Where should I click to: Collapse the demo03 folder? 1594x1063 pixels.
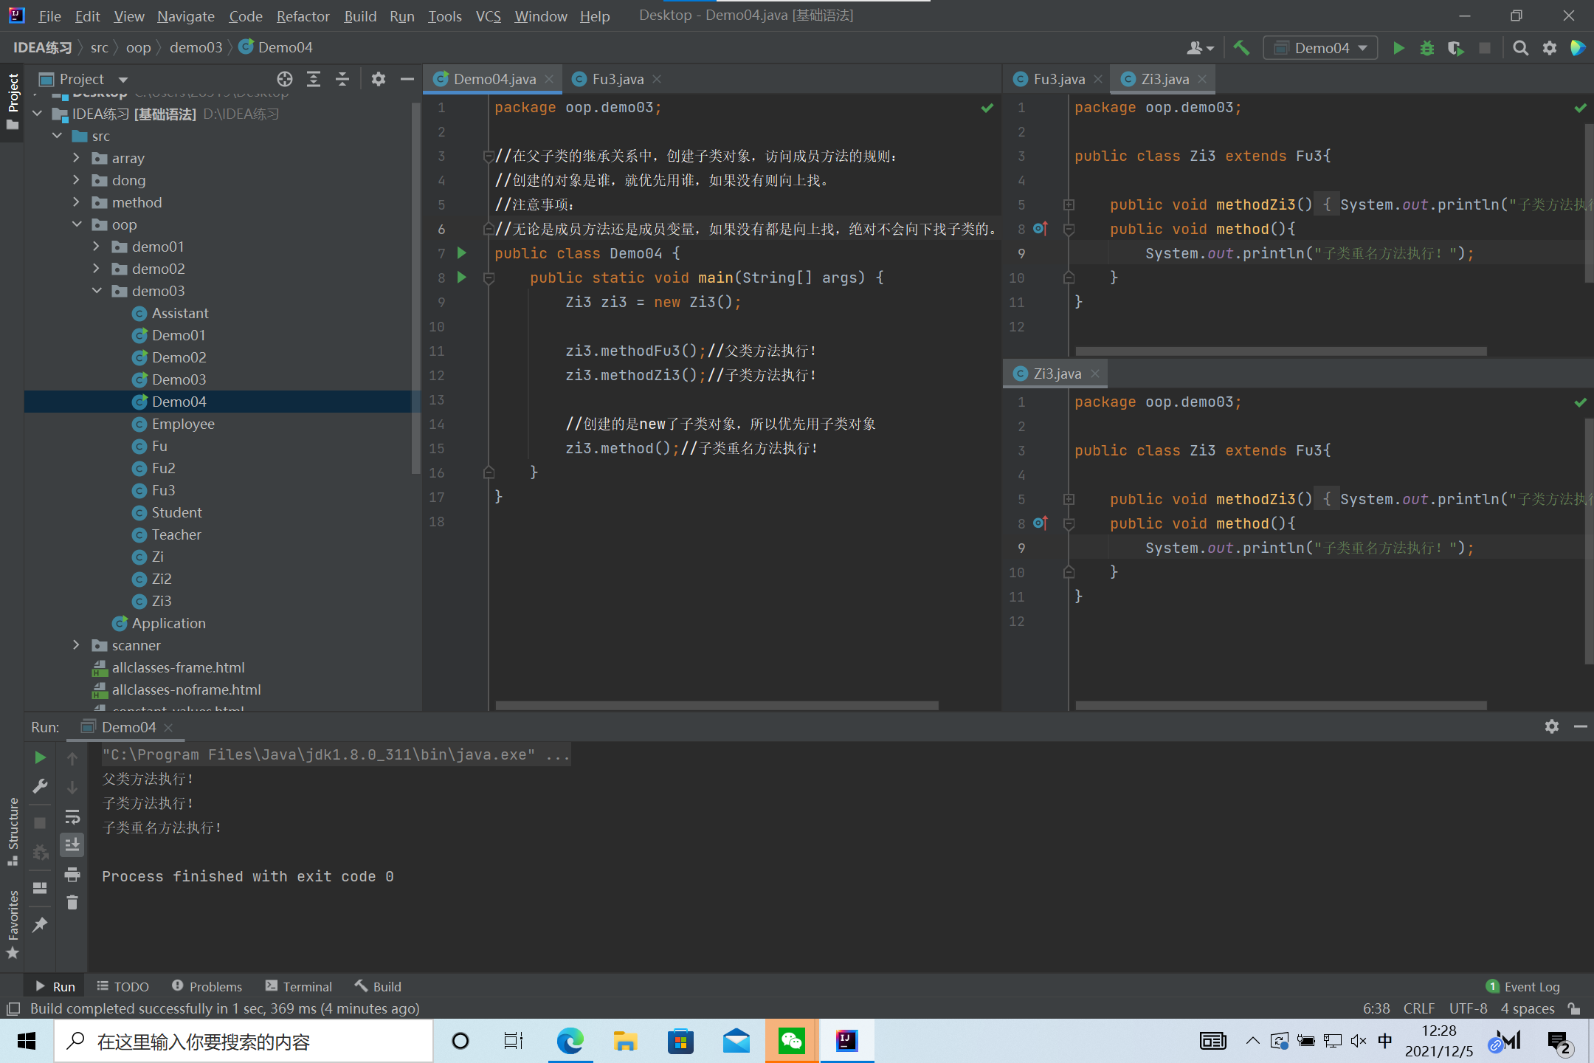click(x=97, y=291)
